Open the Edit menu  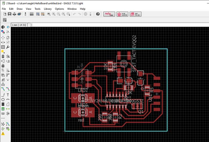pos(11,9)
